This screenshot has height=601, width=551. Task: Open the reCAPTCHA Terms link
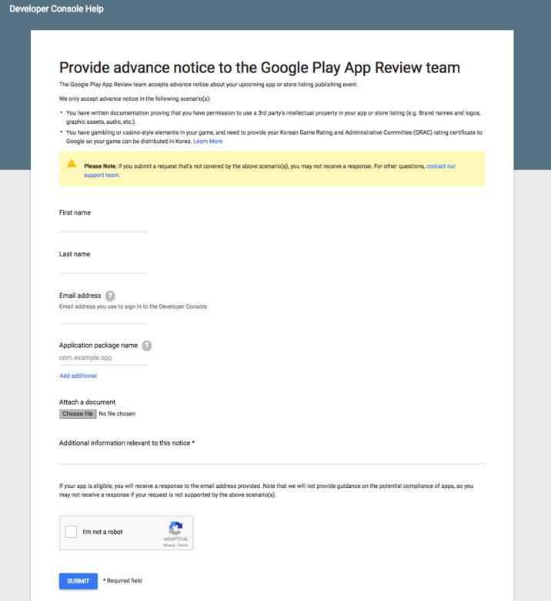(182, 545)
